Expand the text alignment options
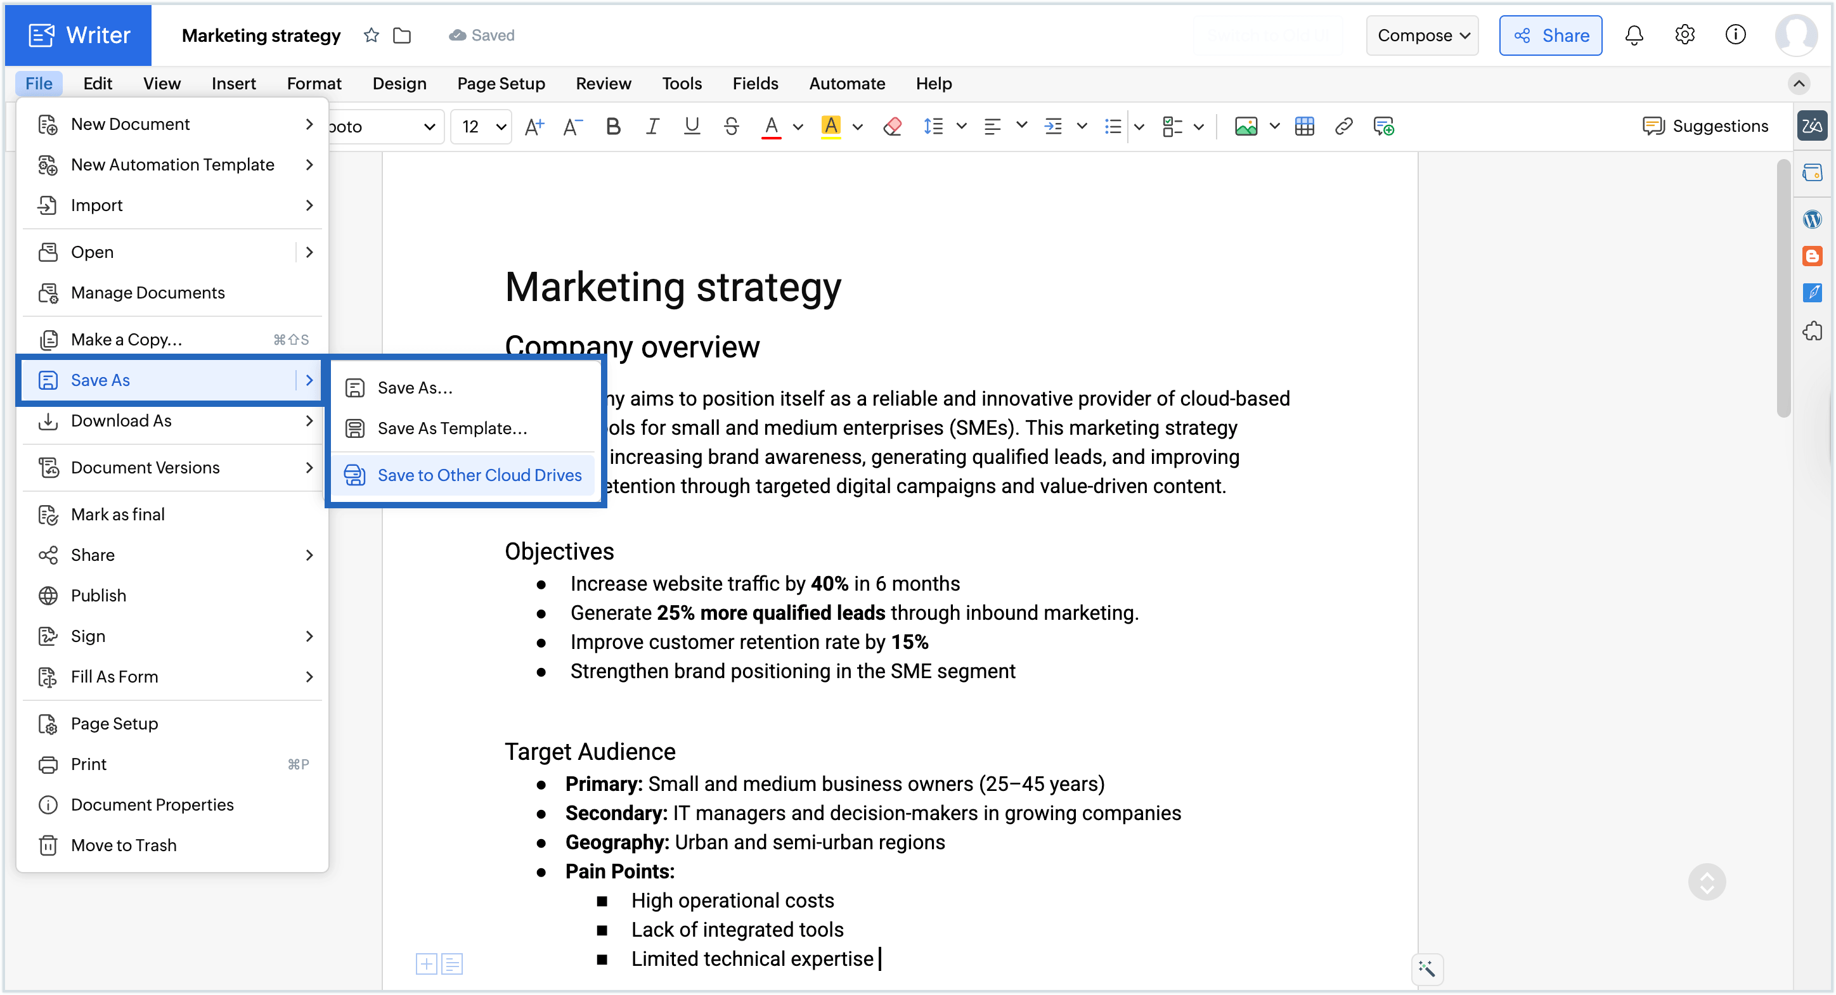This screenshot has height=995, width=1836. (x=1023, y=126)
